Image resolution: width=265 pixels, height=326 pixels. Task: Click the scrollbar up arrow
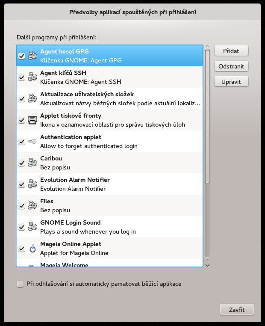tap(207, 47)
